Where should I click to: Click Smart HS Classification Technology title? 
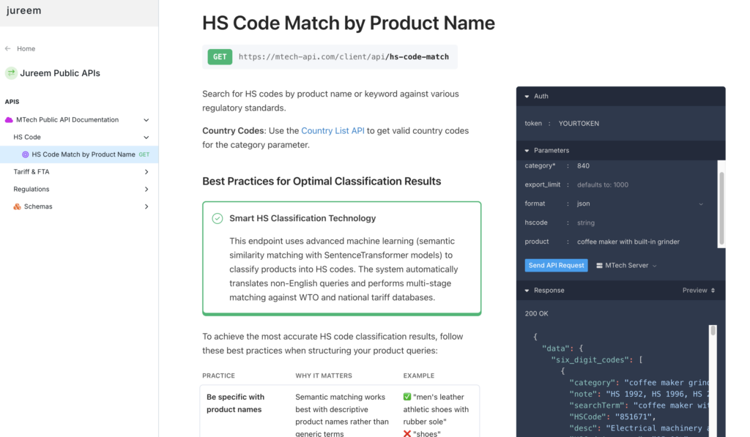click(302, 218)
